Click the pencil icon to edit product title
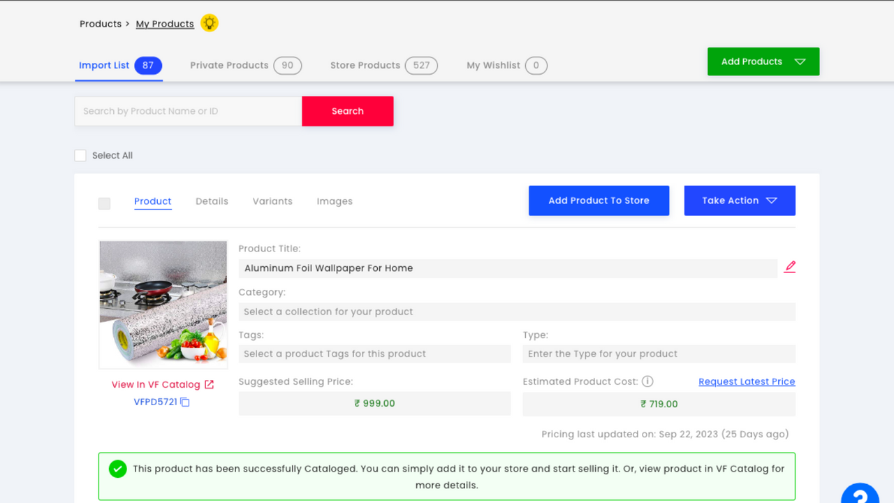This screenshot has height=503, width=894. [789, 266]
